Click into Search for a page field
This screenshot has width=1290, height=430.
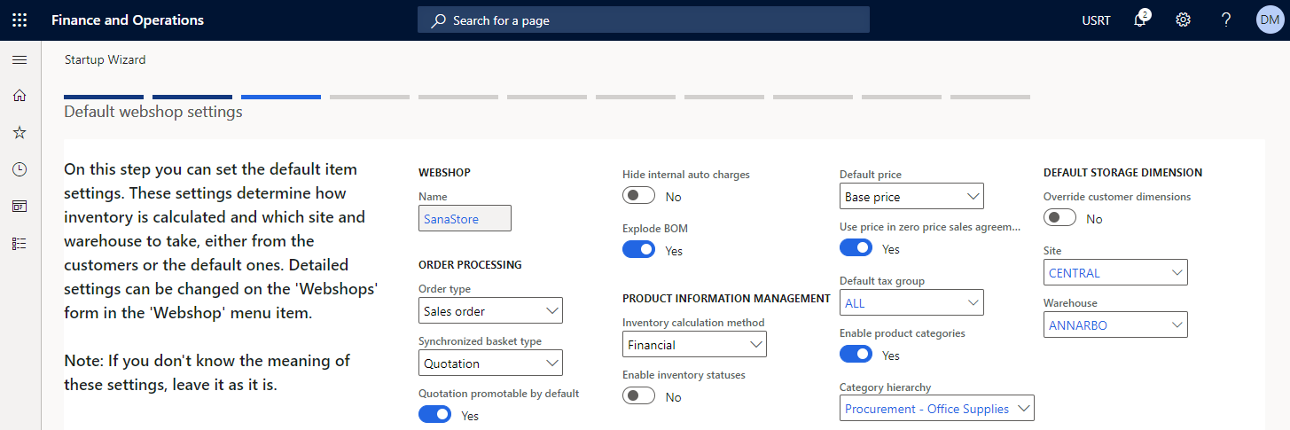click(x=644, y=20)
